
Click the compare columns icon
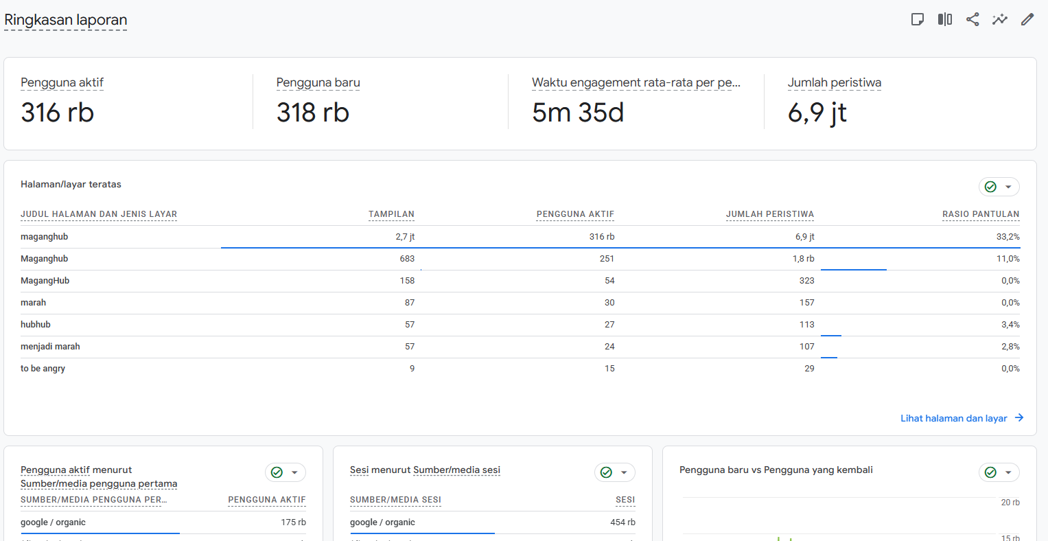[x=945, y=19]
